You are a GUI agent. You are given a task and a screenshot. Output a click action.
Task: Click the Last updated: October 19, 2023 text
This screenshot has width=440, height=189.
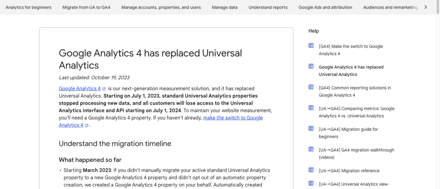[x=94, y=78]
